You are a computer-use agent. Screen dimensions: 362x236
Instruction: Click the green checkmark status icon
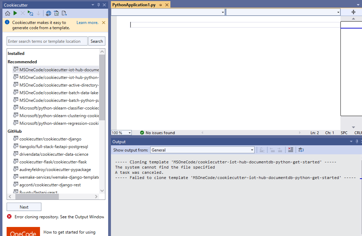(x=142, y=132)
